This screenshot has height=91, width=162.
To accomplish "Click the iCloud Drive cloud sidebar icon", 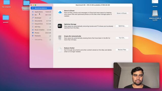I will pyautogui.click(x=33, y=24).
